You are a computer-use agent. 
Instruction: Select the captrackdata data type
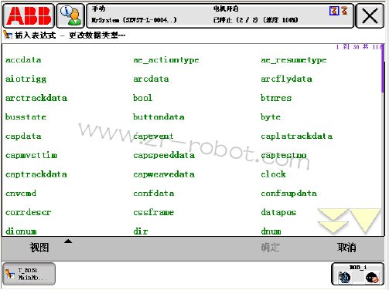[36, 174]
